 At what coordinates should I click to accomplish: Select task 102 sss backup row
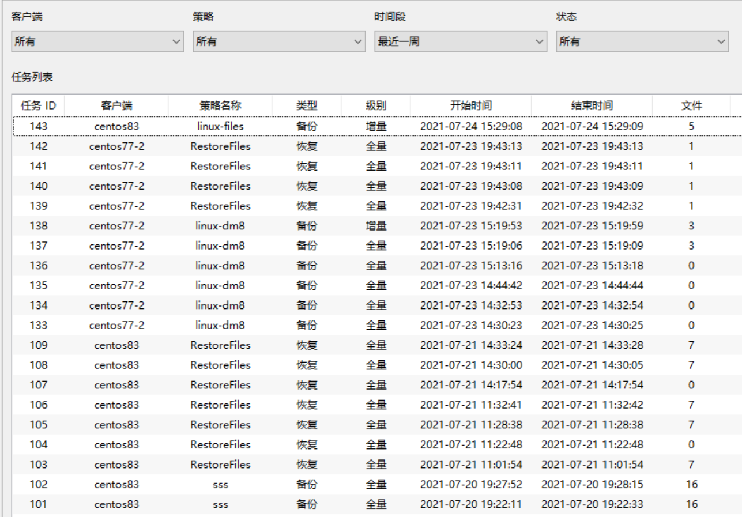pyautogui.click(x=220, y=485)
